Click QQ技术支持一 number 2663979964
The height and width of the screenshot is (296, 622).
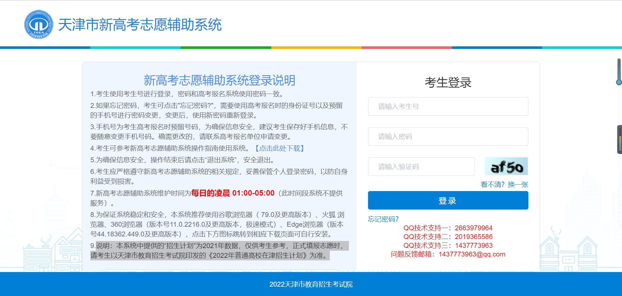(x=473, y=228)
